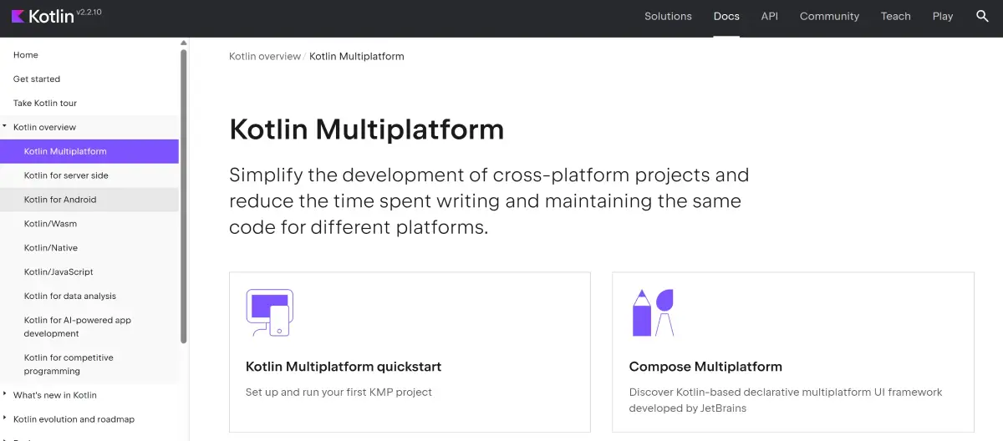This screenshot has width=1003, height=441.
Task: Open the Teach page
Action: tap(895, 16)
